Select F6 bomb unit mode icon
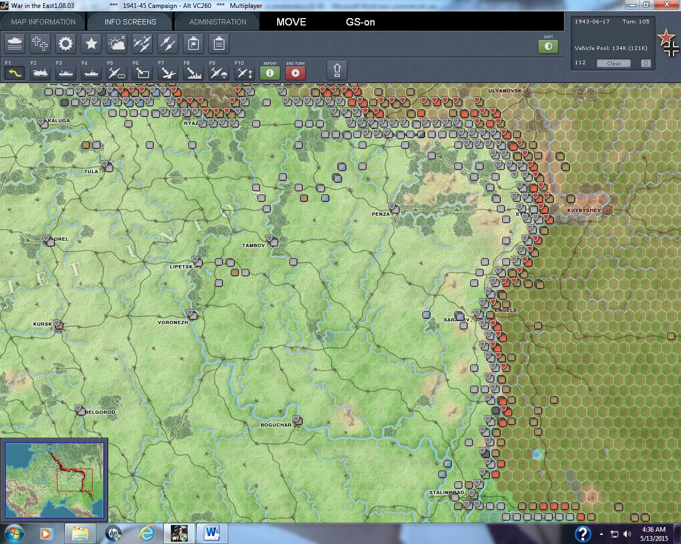Image resolution: width=681 pixels, height=544 pixels. [x=143, y=73]
